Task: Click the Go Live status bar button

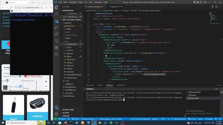Action: [192, 119]
